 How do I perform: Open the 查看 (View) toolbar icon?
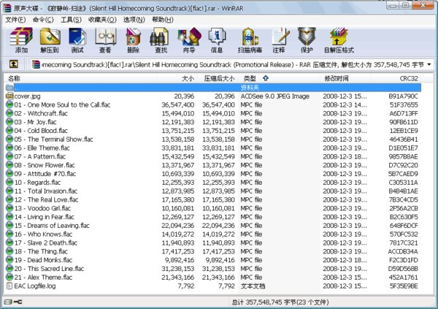(105, 40)
